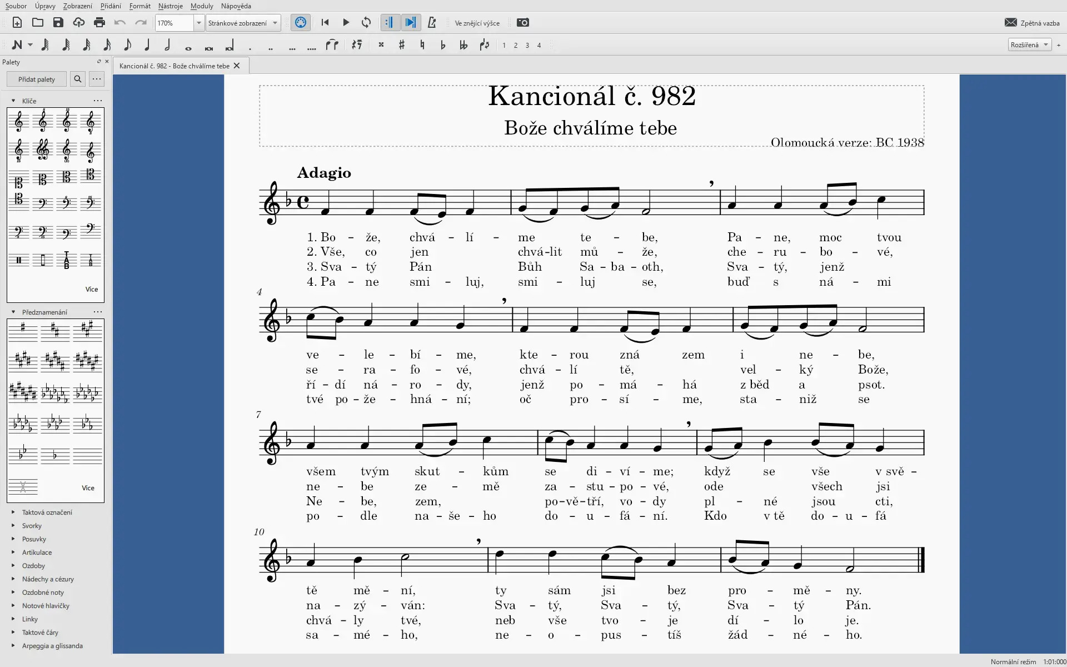This screenshot has height=667, width=1067.
Task: Toggle pan score during playback
Action: tap(411, 23)
